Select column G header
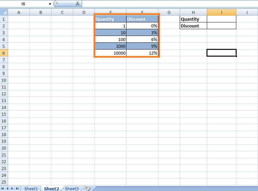 (x=169, y=13)
